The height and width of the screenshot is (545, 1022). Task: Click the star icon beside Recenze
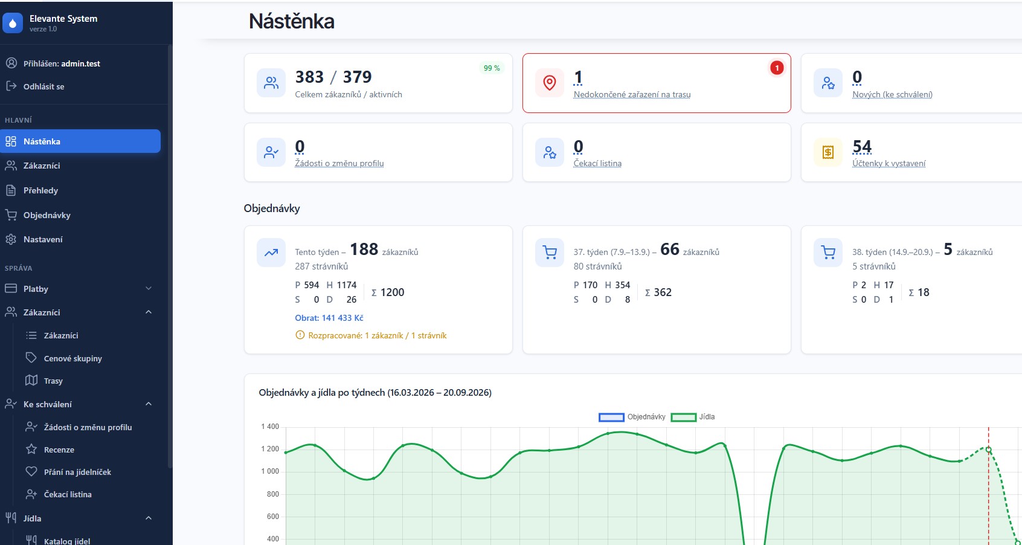(x=31, y=449)
